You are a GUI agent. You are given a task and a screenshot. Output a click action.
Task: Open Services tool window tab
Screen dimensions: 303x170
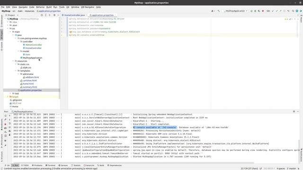63,165
